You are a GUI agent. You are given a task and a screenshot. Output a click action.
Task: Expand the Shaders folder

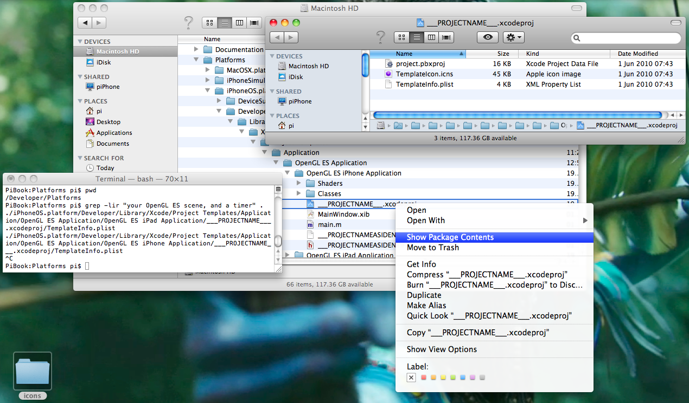[298, 183]
